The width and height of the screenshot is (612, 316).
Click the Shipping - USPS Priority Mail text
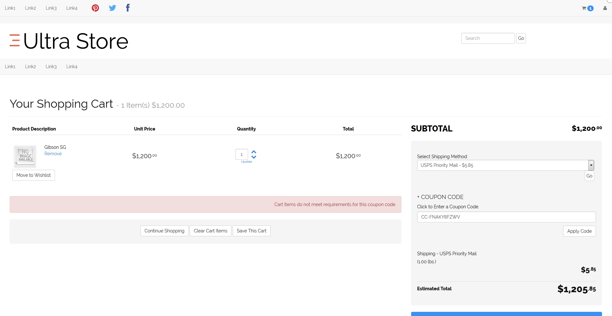coord(447,254)
